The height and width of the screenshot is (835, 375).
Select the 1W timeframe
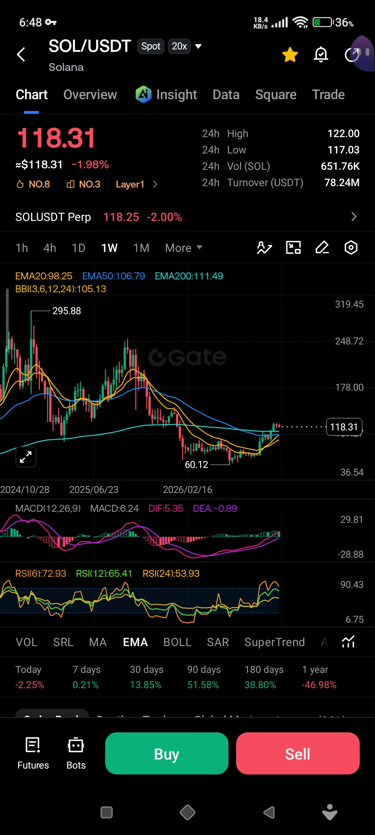tap(109, 248)
